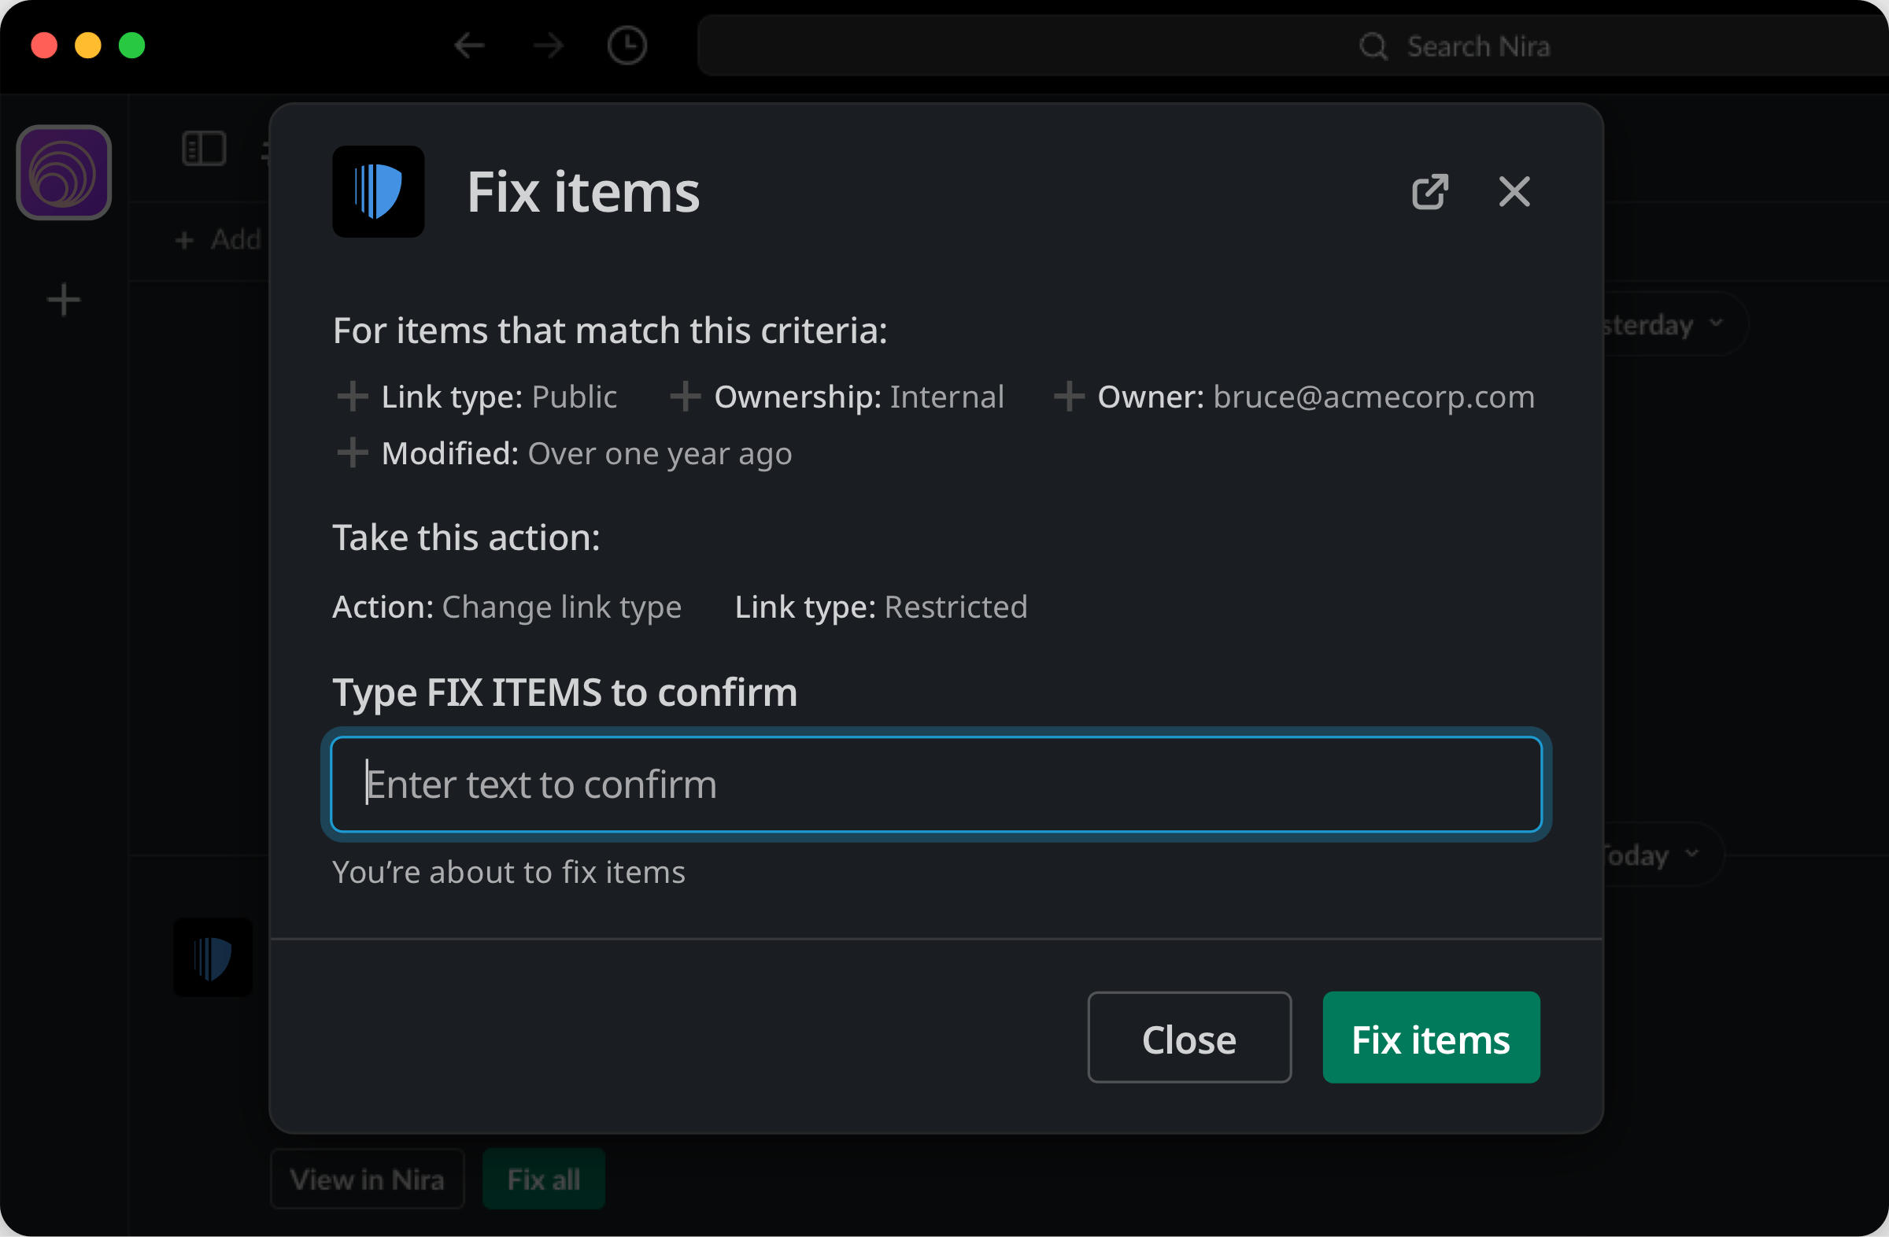Open the Fix items dialog in new window
This screenshot has width=1889, height=1237.
1429,191
